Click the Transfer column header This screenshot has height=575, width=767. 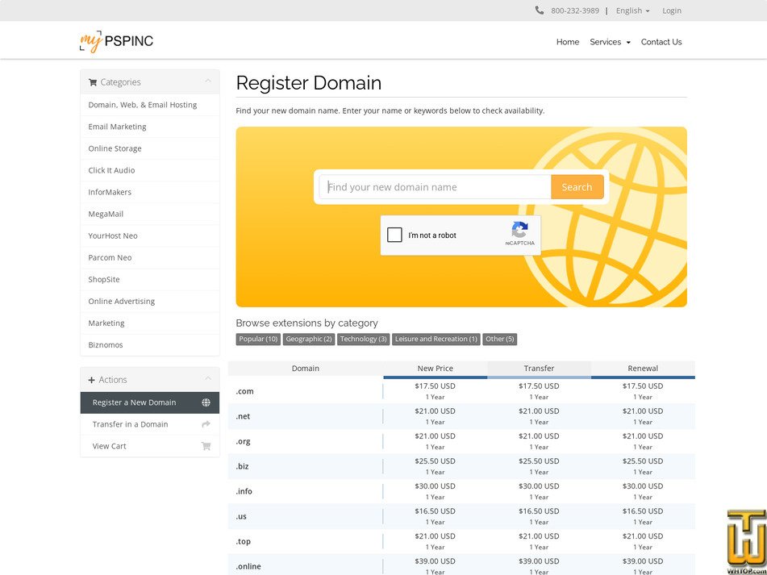tap(539, 369)
